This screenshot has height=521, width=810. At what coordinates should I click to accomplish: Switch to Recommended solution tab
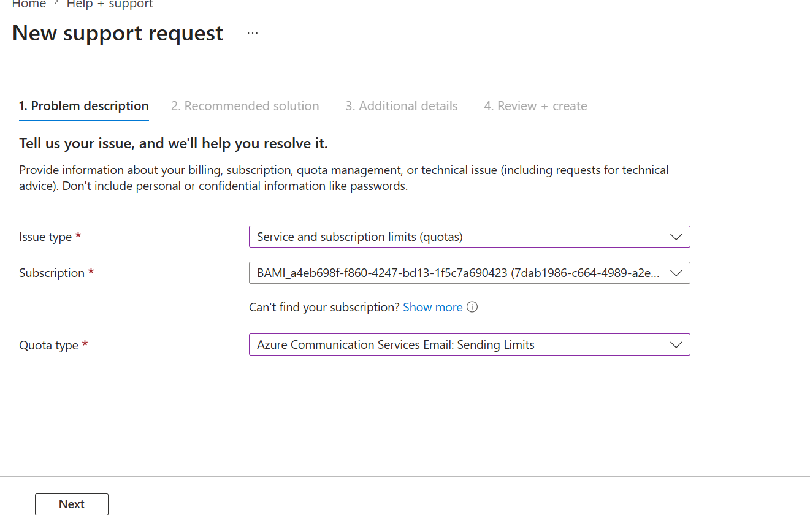pyautogui.click(x=245, y=106)
